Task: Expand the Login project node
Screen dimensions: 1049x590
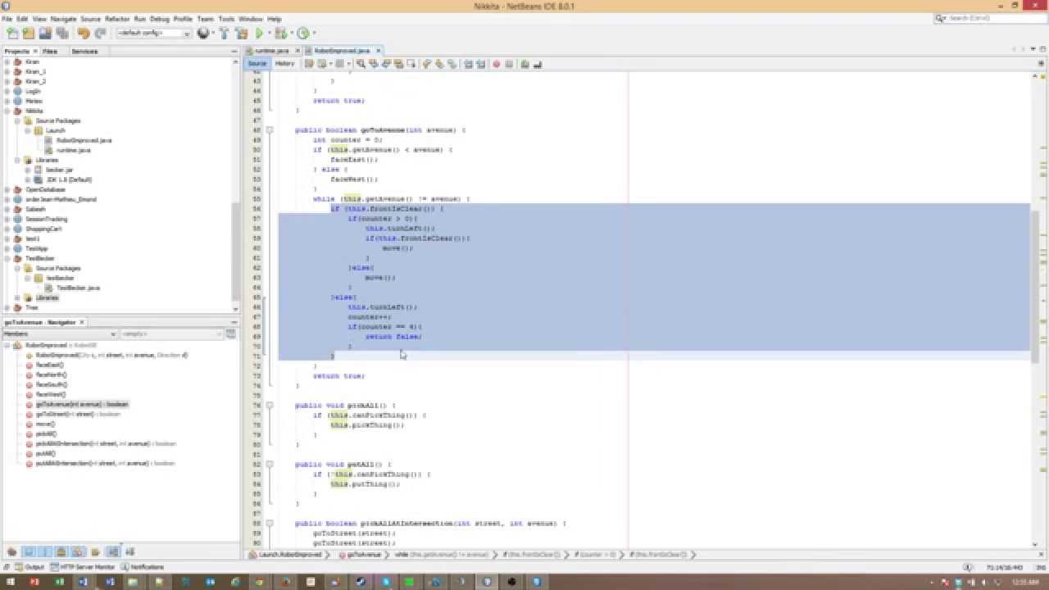Action: [7, 91]
